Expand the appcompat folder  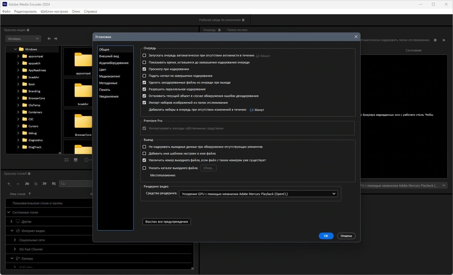tap(18, 56)
